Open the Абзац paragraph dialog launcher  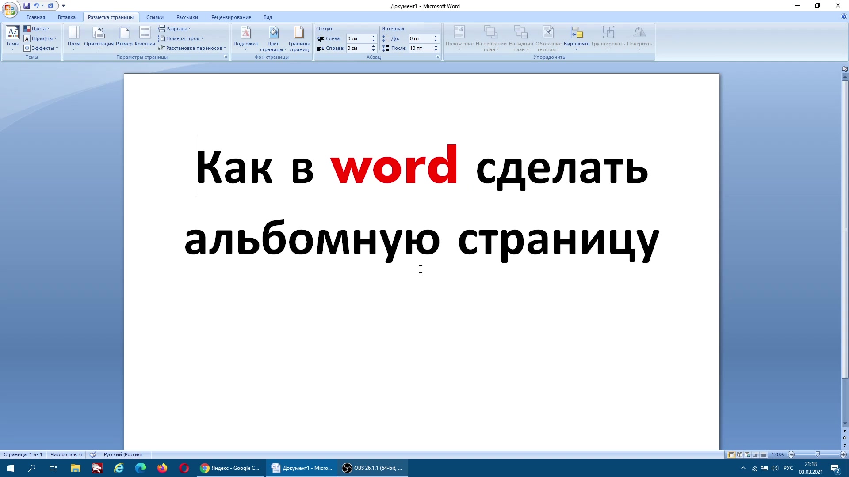click(437, 57)
